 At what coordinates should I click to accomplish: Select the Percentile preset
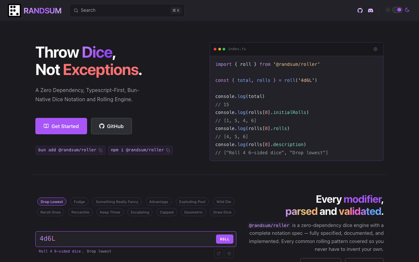point(80,212)
